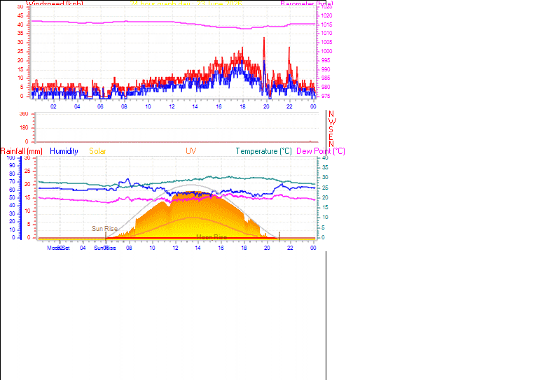Select the Rainfall (mm) legend label
The width and height of the screenshot is (533, 380).
point(22,151)
